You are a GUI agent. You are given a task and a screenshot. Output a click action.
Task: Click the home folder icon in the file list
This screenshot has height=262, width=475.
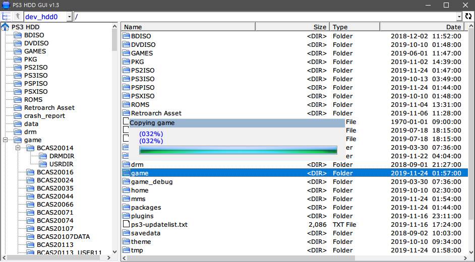(126, 190)
